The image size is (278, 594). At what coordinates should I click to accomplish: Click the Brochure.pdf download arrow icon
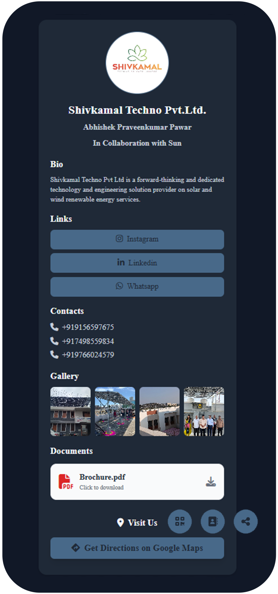(x=211, y=482)
